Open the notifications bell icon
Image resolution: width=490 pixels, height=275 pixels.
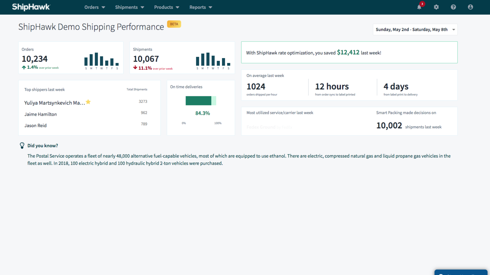419,7
